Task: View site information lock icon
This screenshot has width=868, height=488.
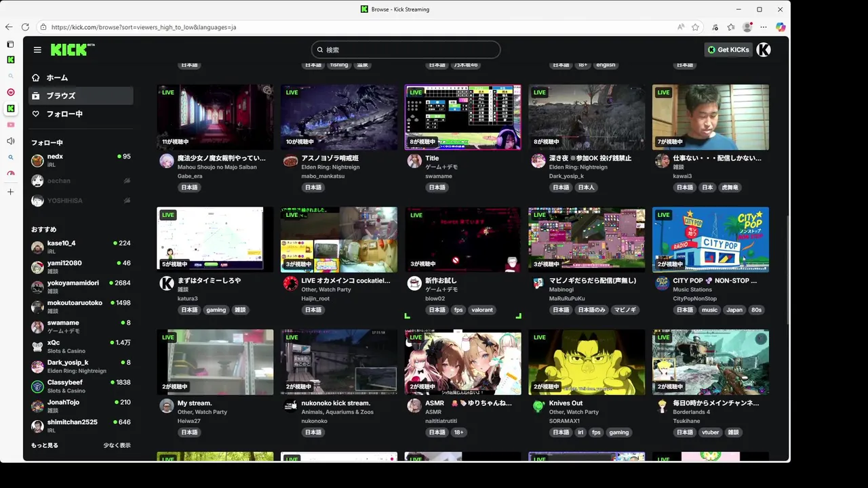Action: (43, 27)
